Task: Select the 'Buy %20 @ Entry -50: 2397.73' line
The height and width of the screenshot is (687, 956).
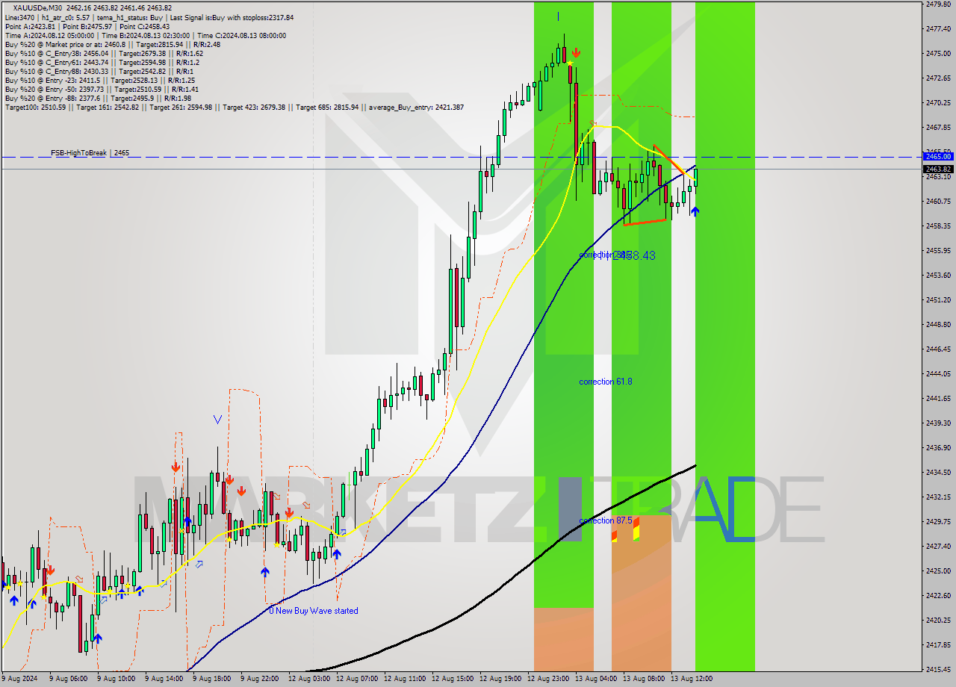Action: [x=102, y=89]
